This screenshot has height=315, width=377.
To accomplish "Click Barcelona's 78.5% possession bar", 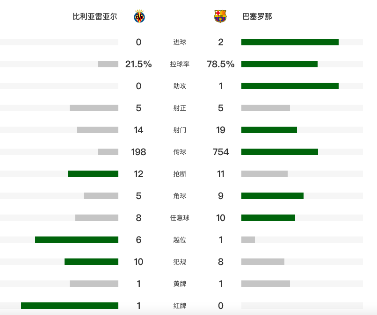I will click(279, 64).
